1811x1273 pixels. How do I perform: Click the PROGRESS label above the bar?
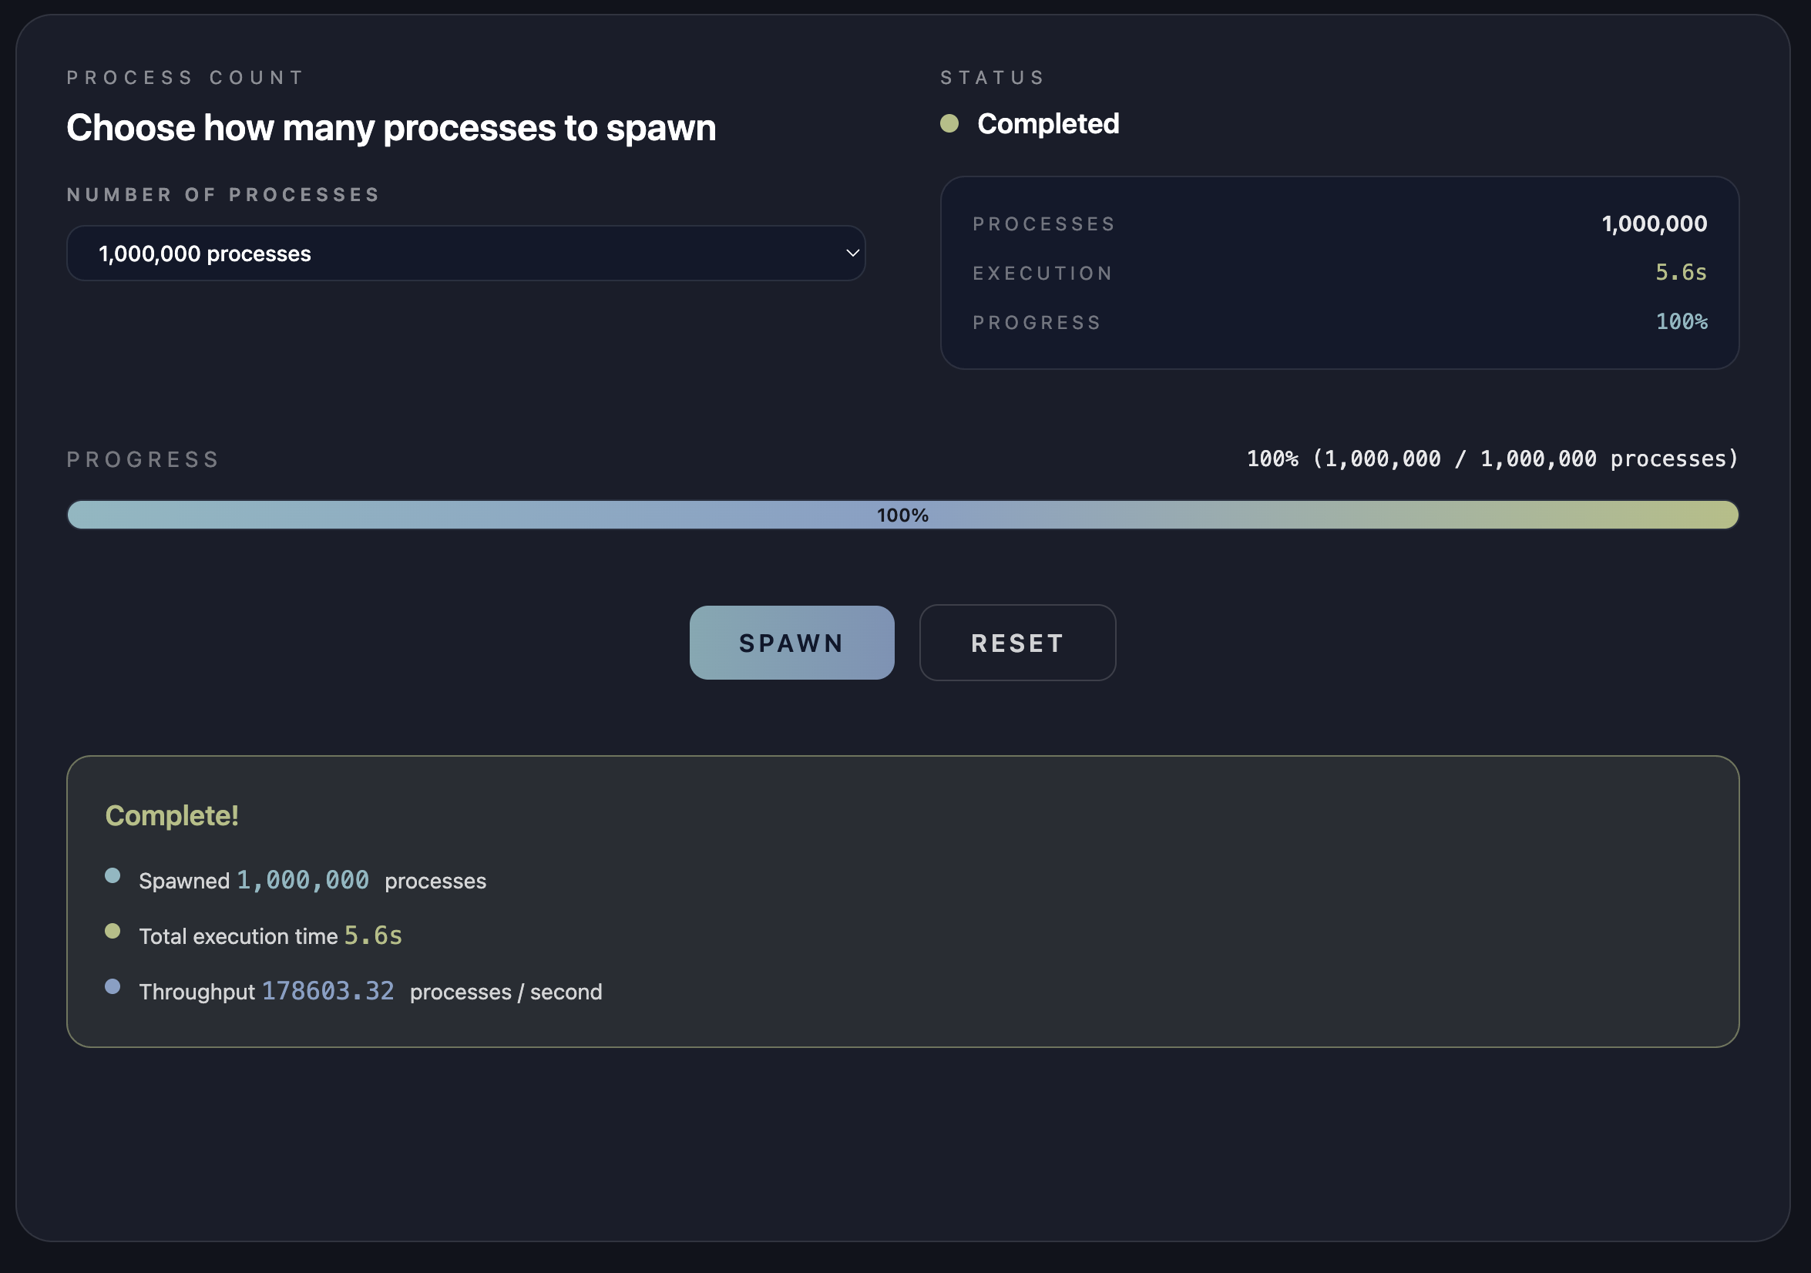[x=143, y=459]
